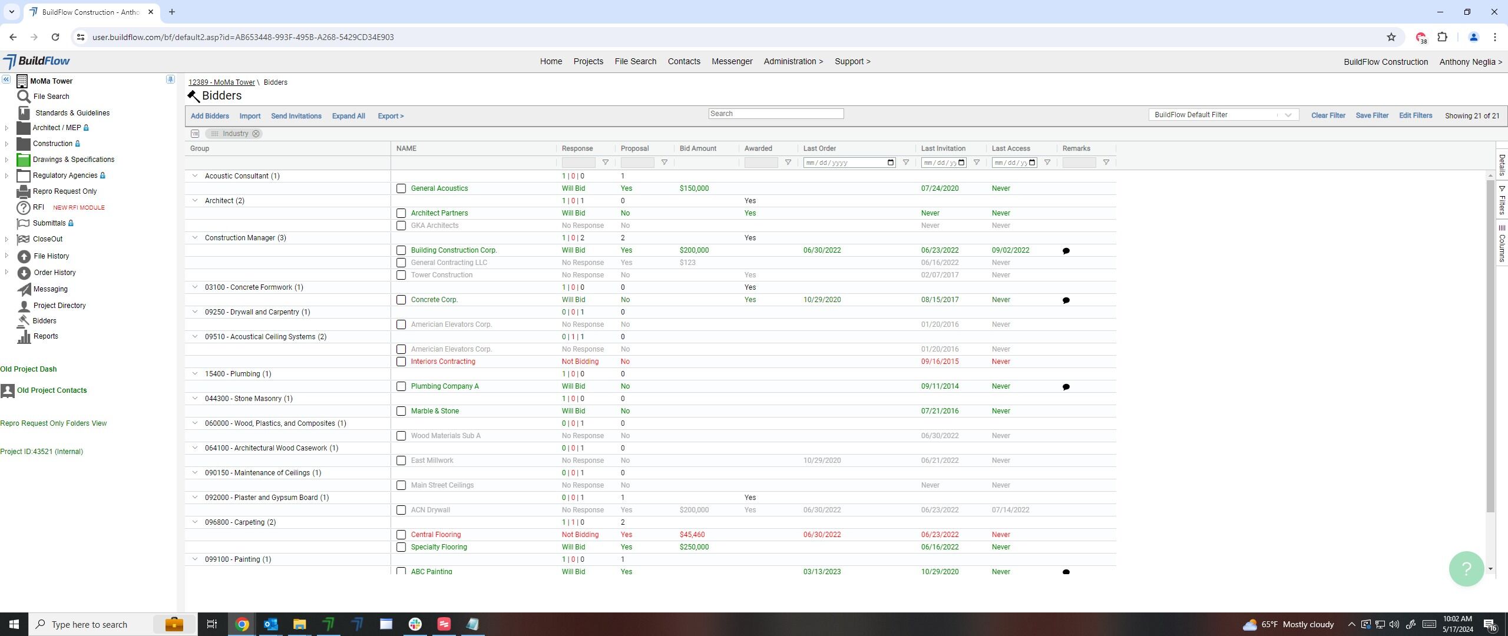Click the Response column filter funnel icon
The width and height of the screenshot is (1508, 636).
605,163
